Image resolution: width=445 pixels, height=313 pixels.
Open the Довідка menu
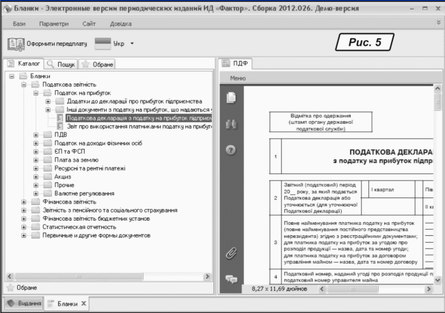point(121,23)
